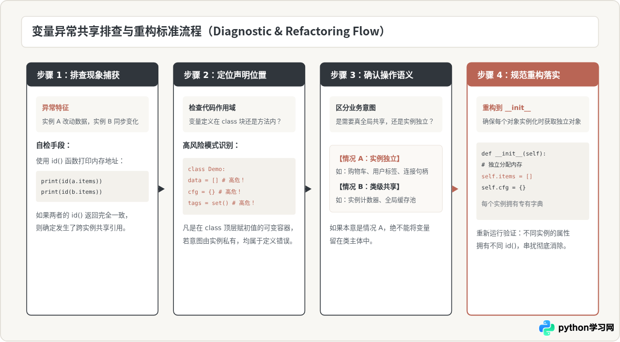Image resolution: width=620 pixels, height=342 pixels.
Task: Click the heading "区分业务意图"
Action: (x=356, y=108)
